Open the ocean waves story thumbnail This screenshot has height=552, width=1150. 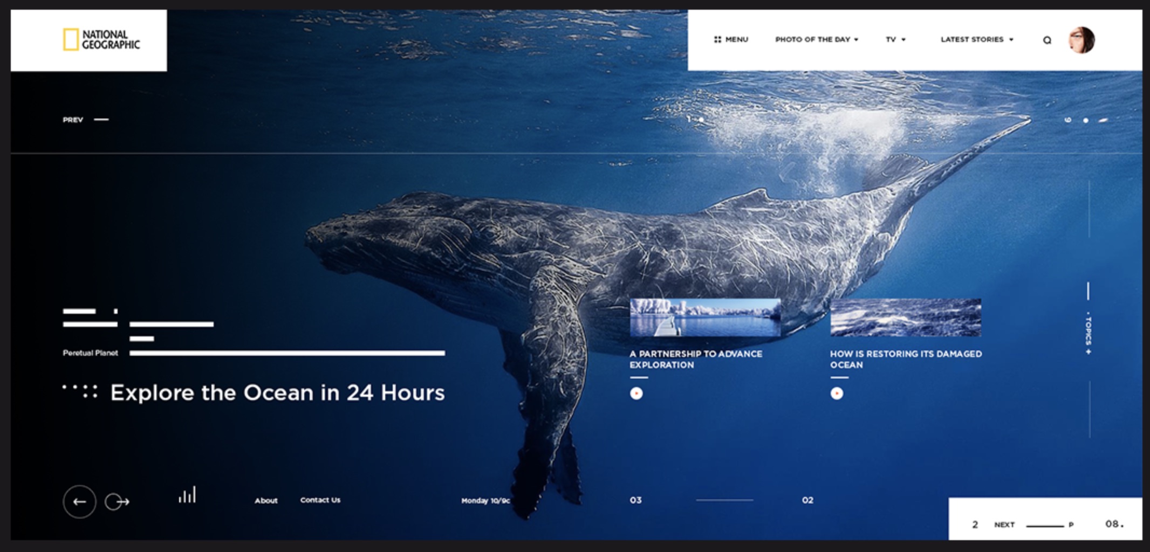[x=906, y=318]
